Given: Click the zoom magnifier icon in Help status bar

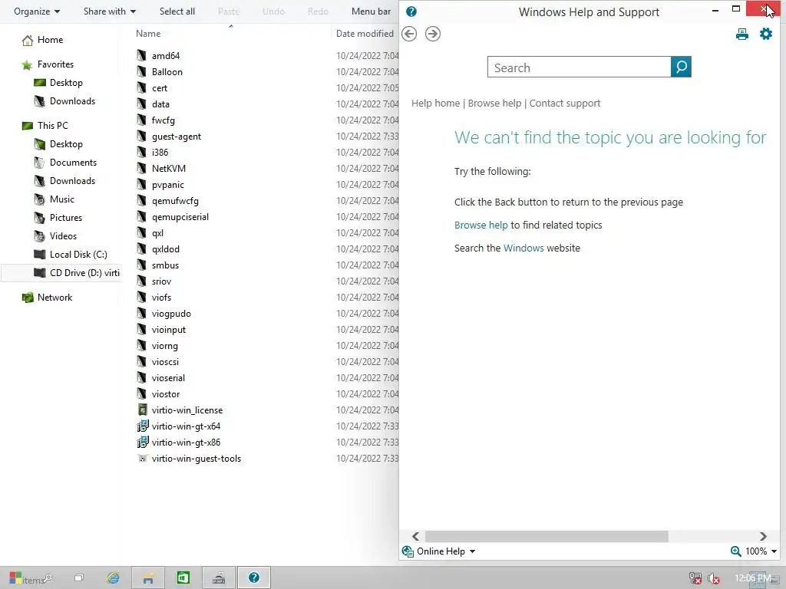Looking at the screenshot, I should [x=735, y=551].
